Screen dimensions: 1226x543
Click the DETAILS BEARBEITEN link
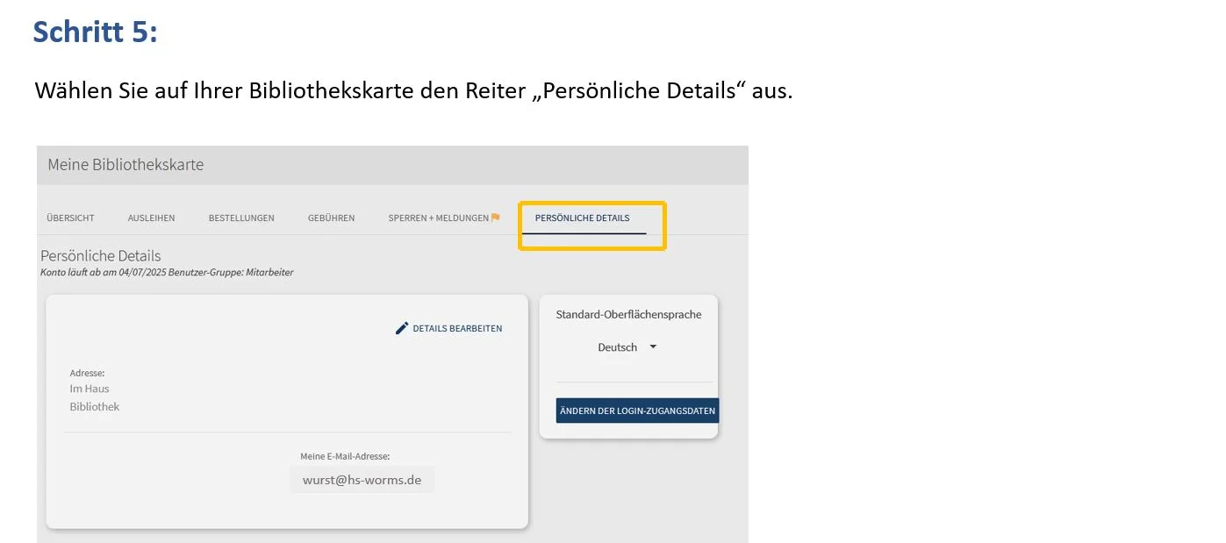click(x=456, y=328)
